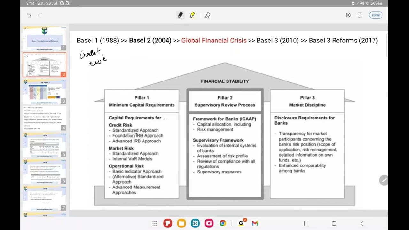409x230 pixels.
Task: Tap the floating pencil edit button
Action: pyautogui.click(x=383, y=180)
